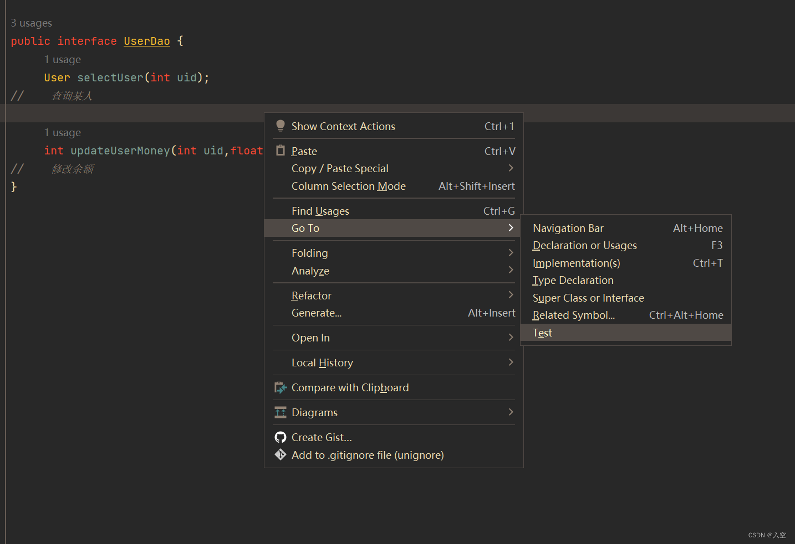Select Type Declaration in submenu
This screenshot has height=544, width=795.
coord(626,280)
